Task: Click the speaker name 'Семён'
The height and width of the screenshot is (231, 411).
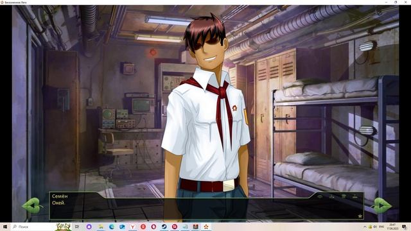Action: tap(60, 196)
